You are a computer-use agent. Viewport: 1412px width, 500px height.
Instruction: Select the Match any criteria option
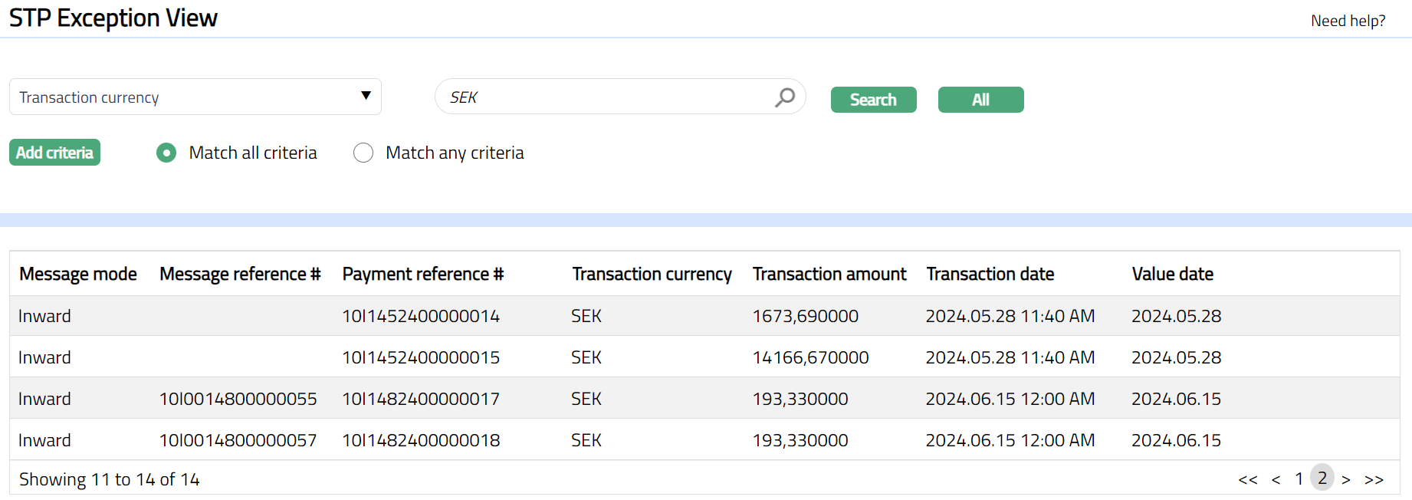point(363,153)
